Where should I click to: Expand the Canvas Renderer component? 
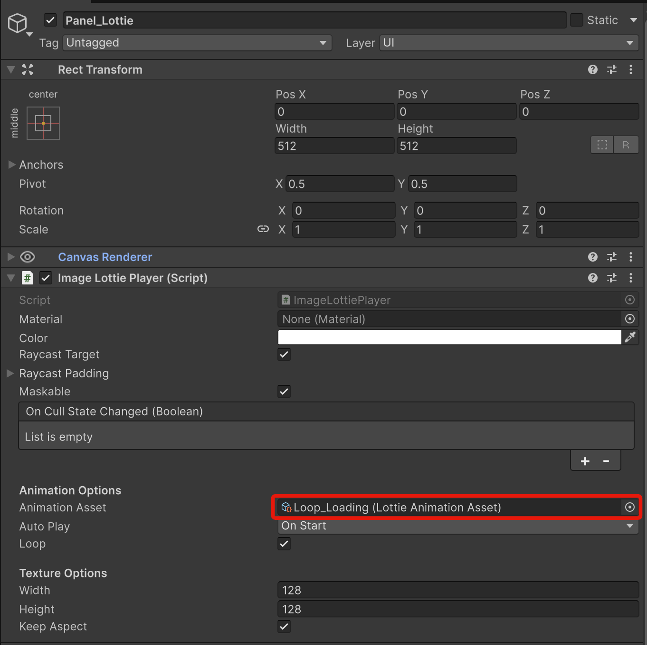tap(11, 257)
